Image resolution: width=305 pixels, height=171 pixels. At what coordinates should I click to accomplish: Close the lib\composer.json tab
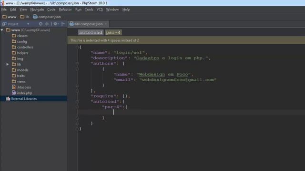pos(106,24)
